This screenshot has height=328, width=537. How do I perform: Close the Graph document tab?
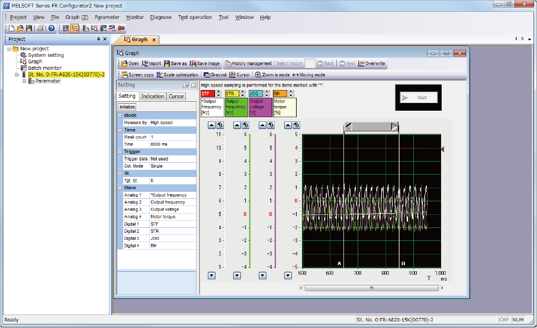point(154,40)
